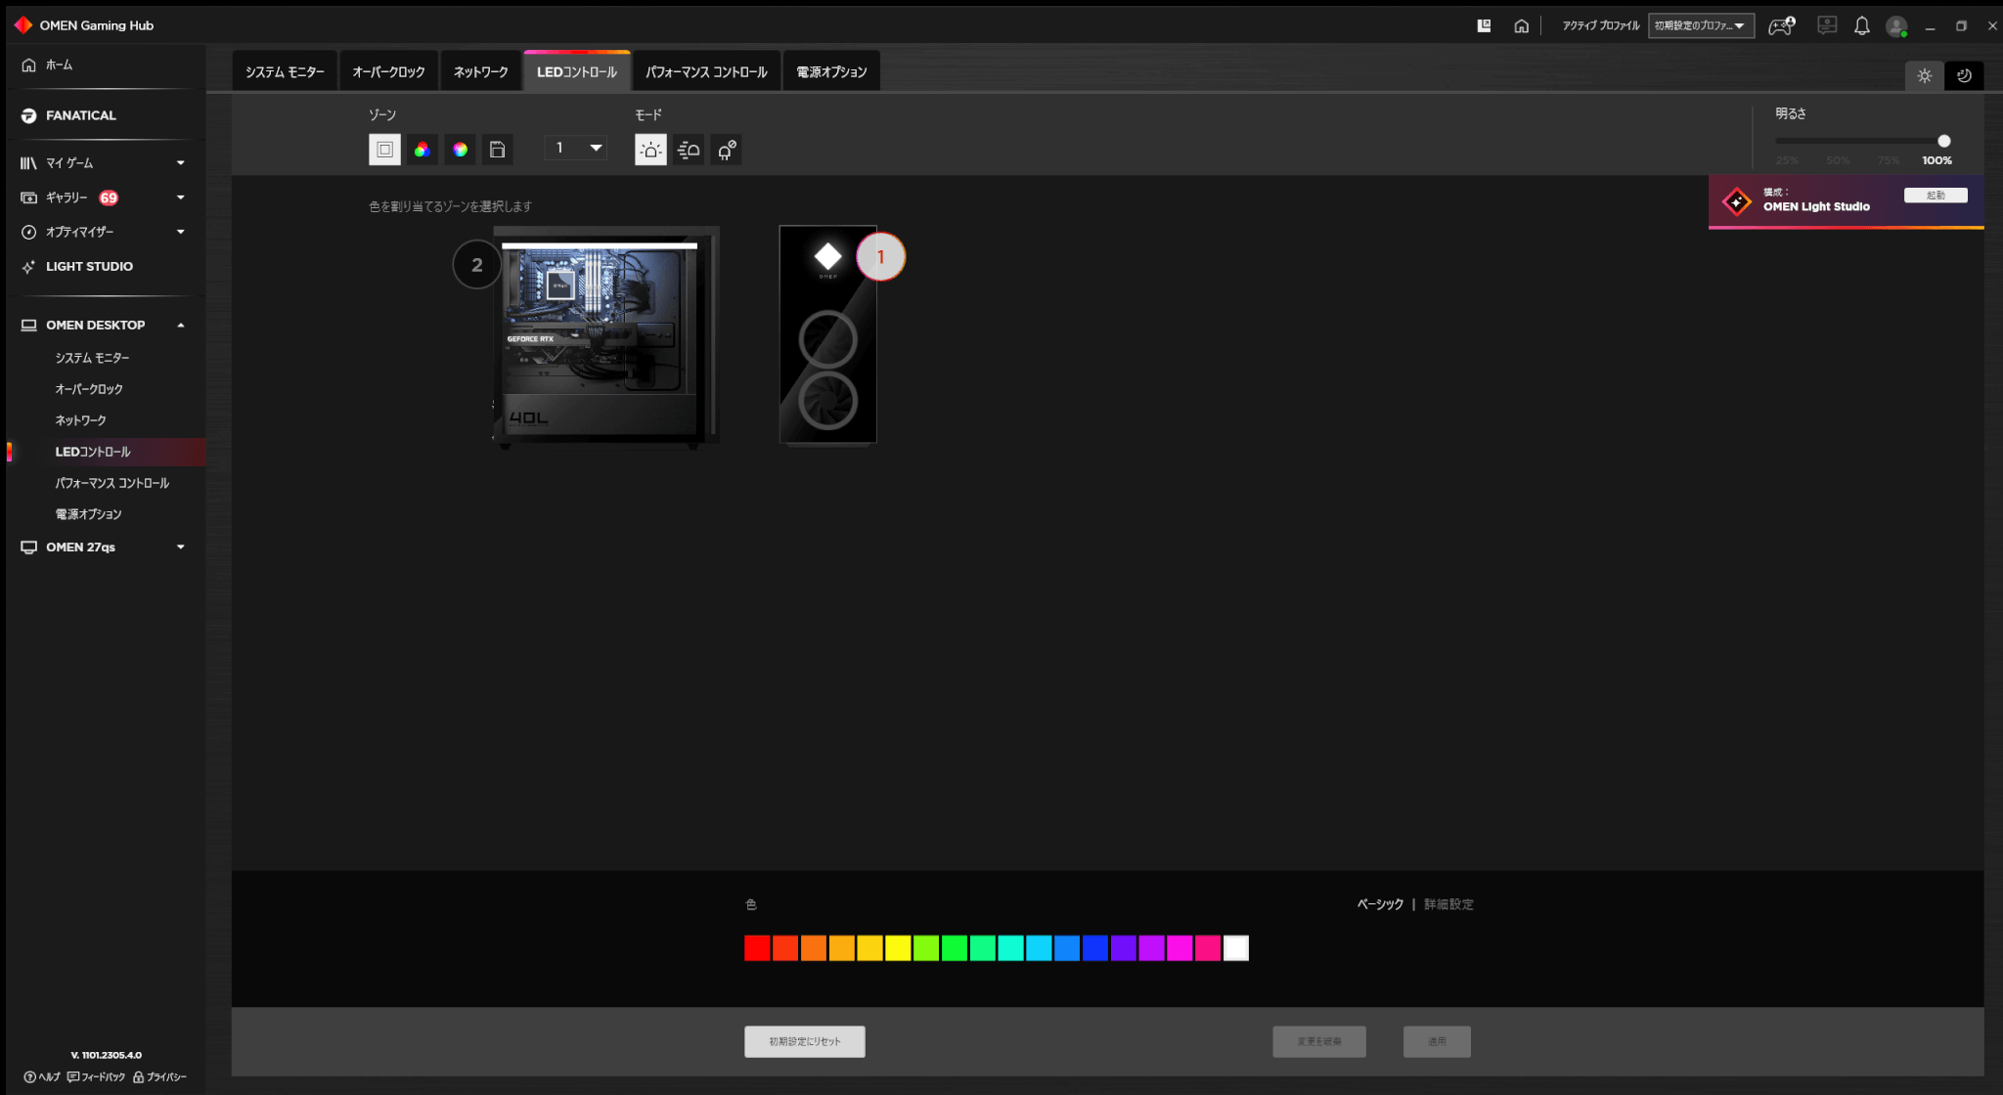Open the zone number dropdown
Image resolution: width=2003 pixels, height=1095 pixels.
576,148
